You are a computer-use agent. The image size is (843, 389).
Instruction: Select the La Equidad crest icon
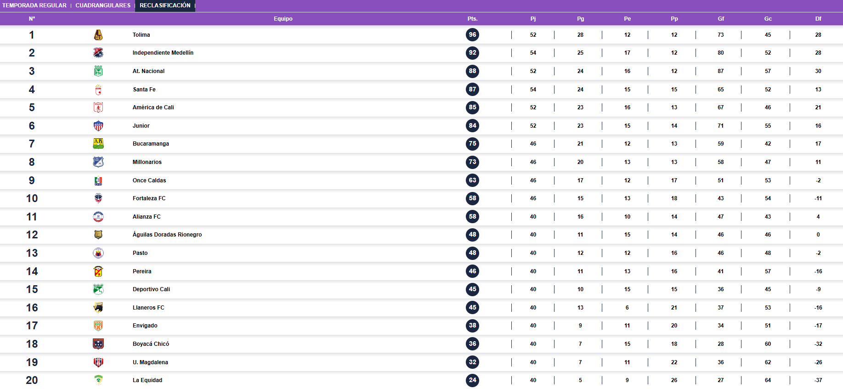pyautogui.click(x=98, y=380)
